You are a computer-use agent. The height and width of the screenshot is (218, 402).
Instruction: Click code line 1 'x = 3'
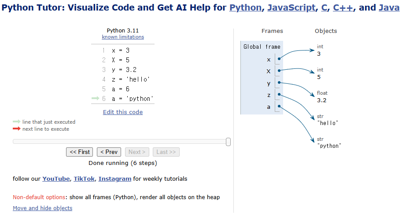(x=121, y=50)
